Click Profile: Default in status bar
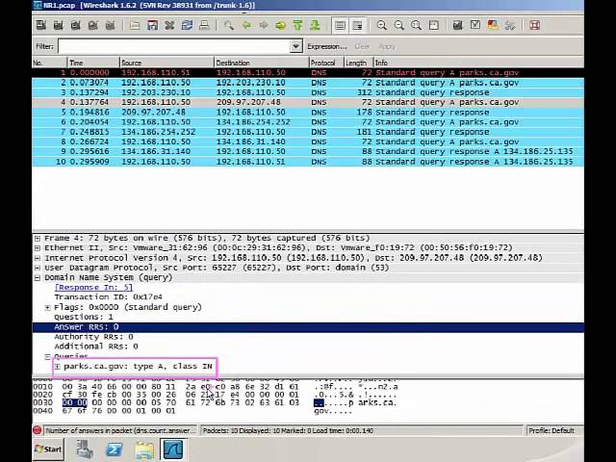 [x=552, y=430]
